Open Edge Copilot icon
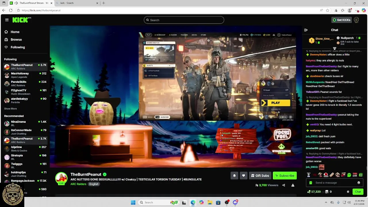368x207 pixels. [364, 10]
